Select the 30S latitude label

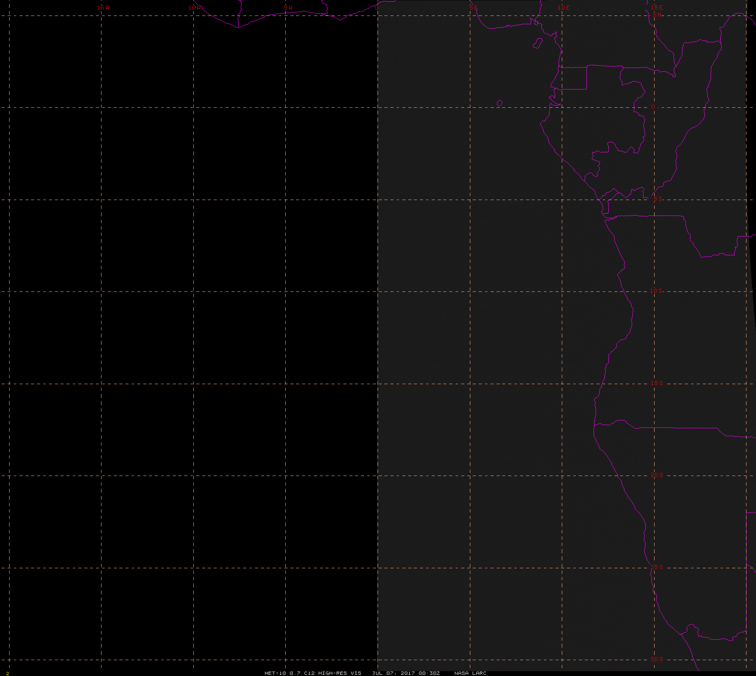(657, 659)
